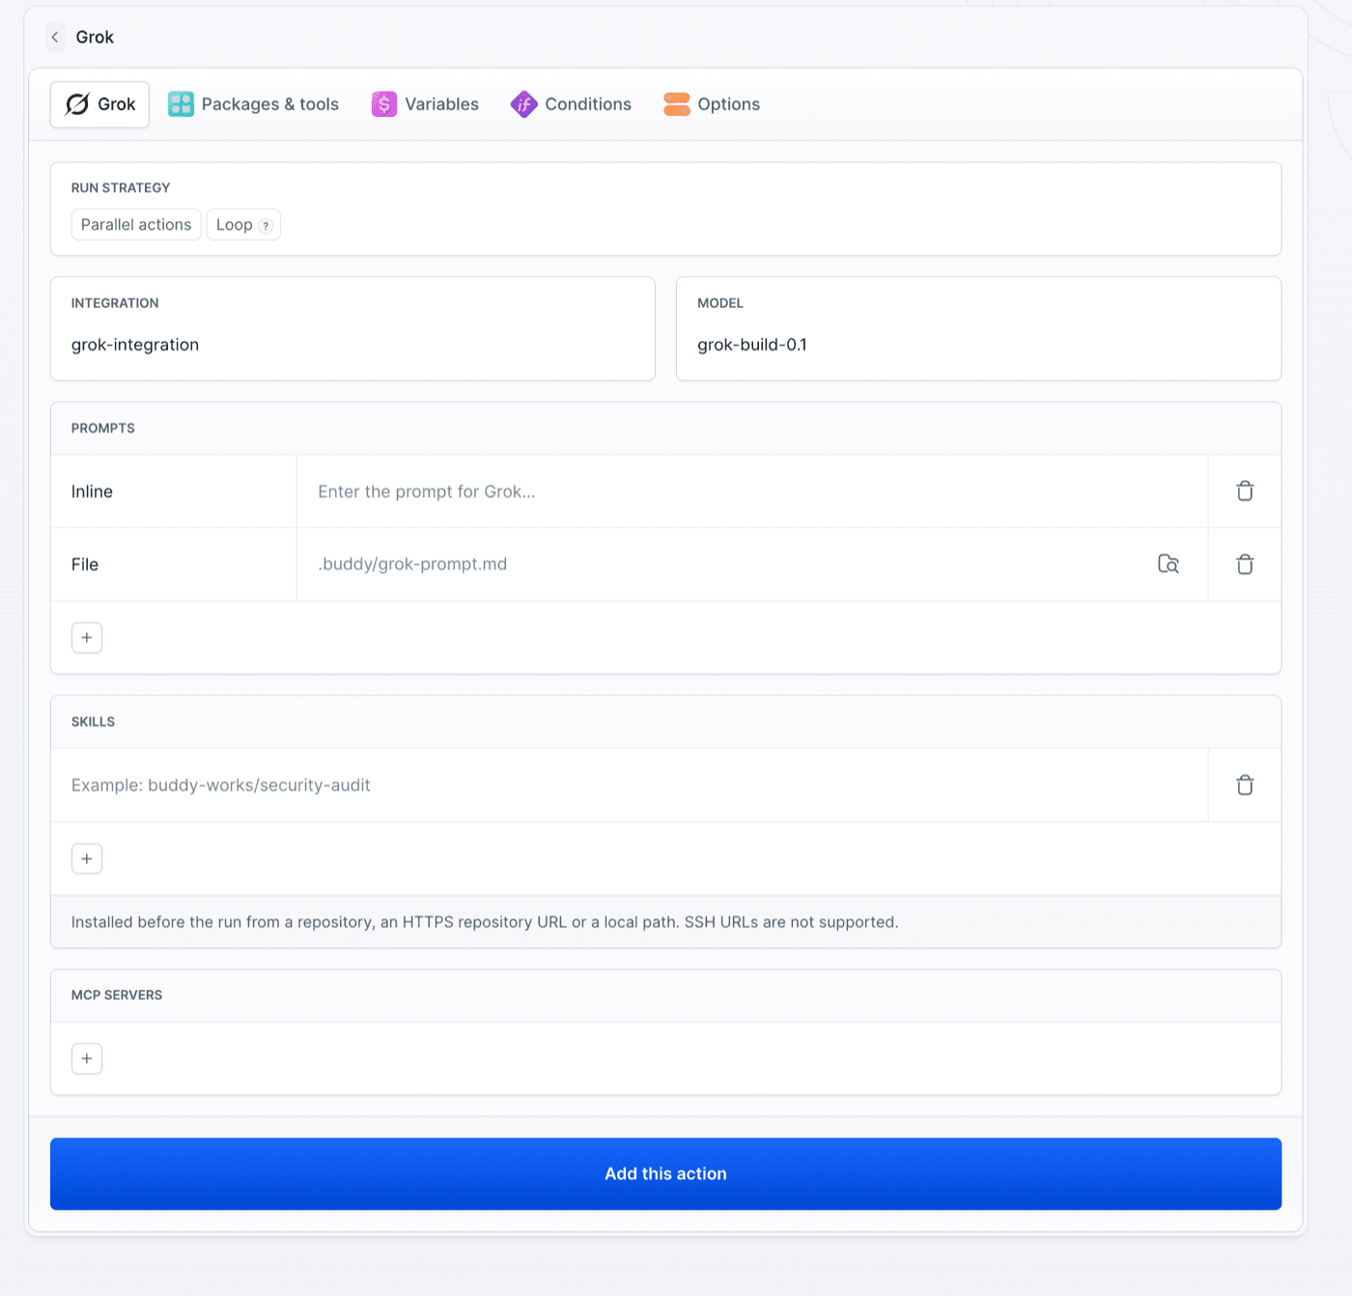Screen dimensions: 1352x1296
Task: Select the Loop run strategy
Action: (x=243, y=225)
